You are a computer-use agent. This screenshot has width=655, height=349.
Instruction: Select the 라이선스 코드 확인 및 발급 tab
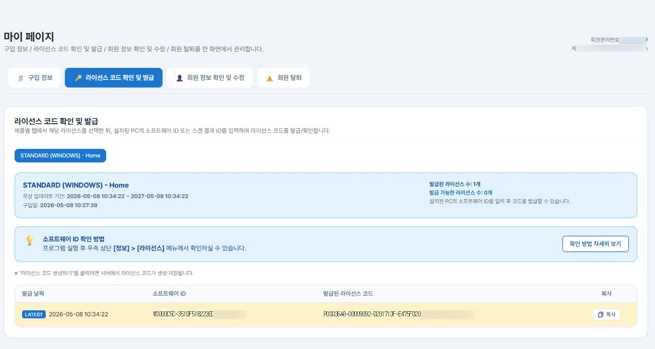point(114,78)
